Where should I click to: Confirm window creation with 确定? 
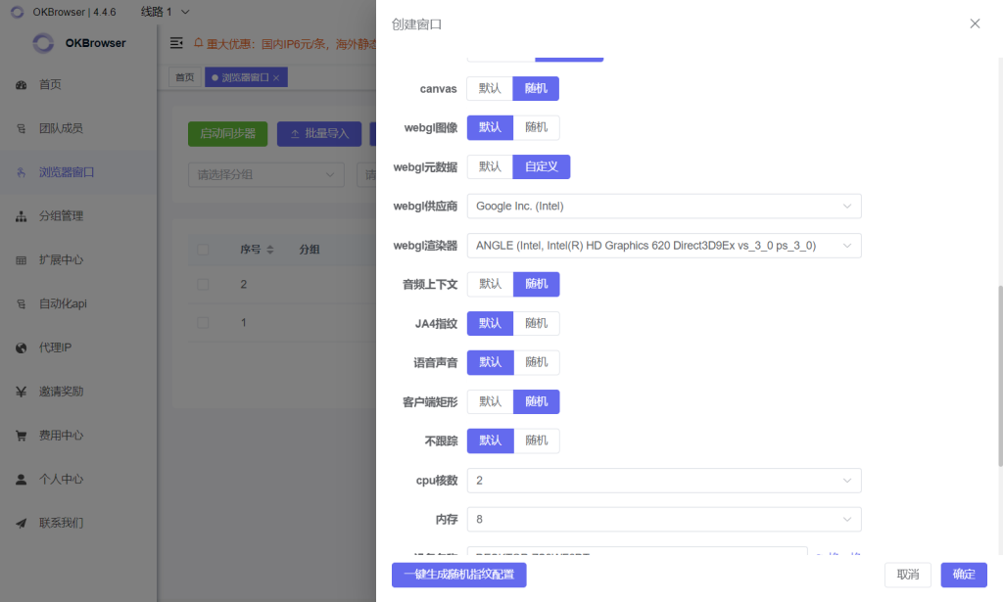(x=963, y=575)
